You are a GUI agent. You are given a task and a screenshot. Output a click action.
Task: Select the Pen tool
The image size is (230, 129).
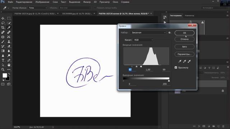(9, 60)
